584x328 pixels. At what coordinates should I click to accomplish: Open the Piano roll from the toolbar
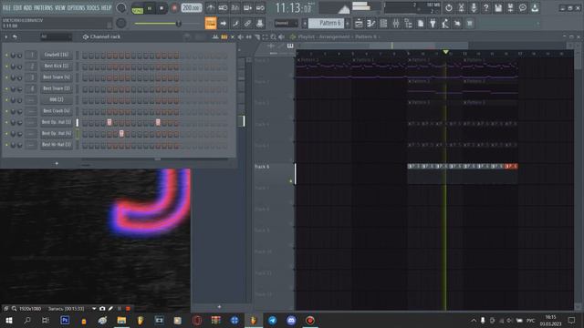(x=371, y=24)
